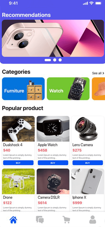Buy the Lens Camera
Screen dimensions: 105x227
pos(88,163)
